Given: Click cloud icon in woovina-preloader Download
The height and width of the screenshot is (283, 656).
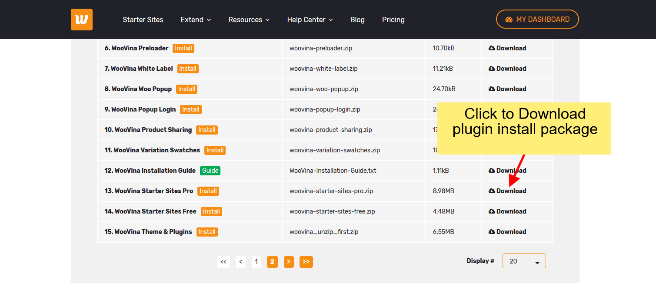Looking at the screenshot, I should click(492, 48).
